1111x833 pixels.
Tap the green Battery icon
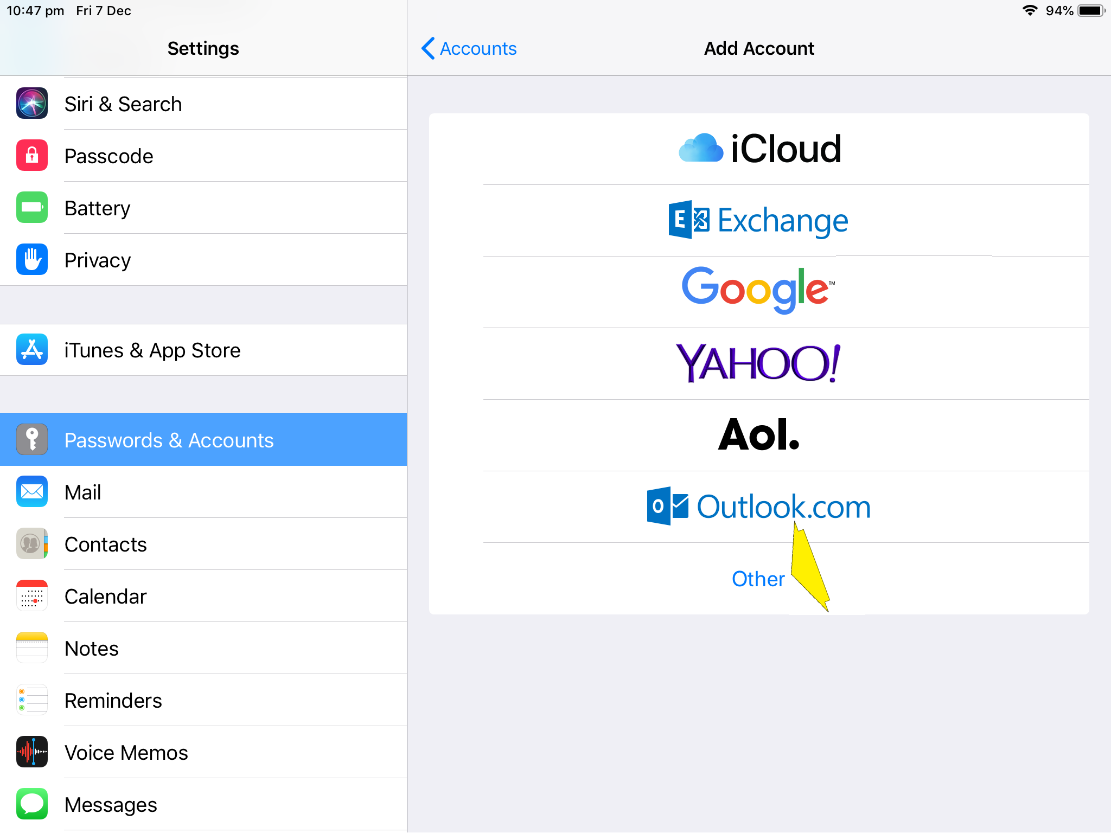(x=32, y=207)
